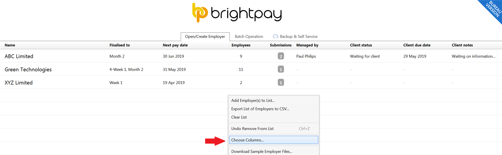Sort by Client due date header
The height and width of the screenshot is (155, 502).
417,45
